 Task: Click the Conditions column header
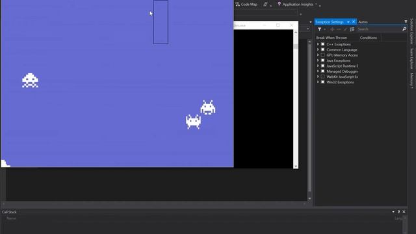(x=369, y=38)
